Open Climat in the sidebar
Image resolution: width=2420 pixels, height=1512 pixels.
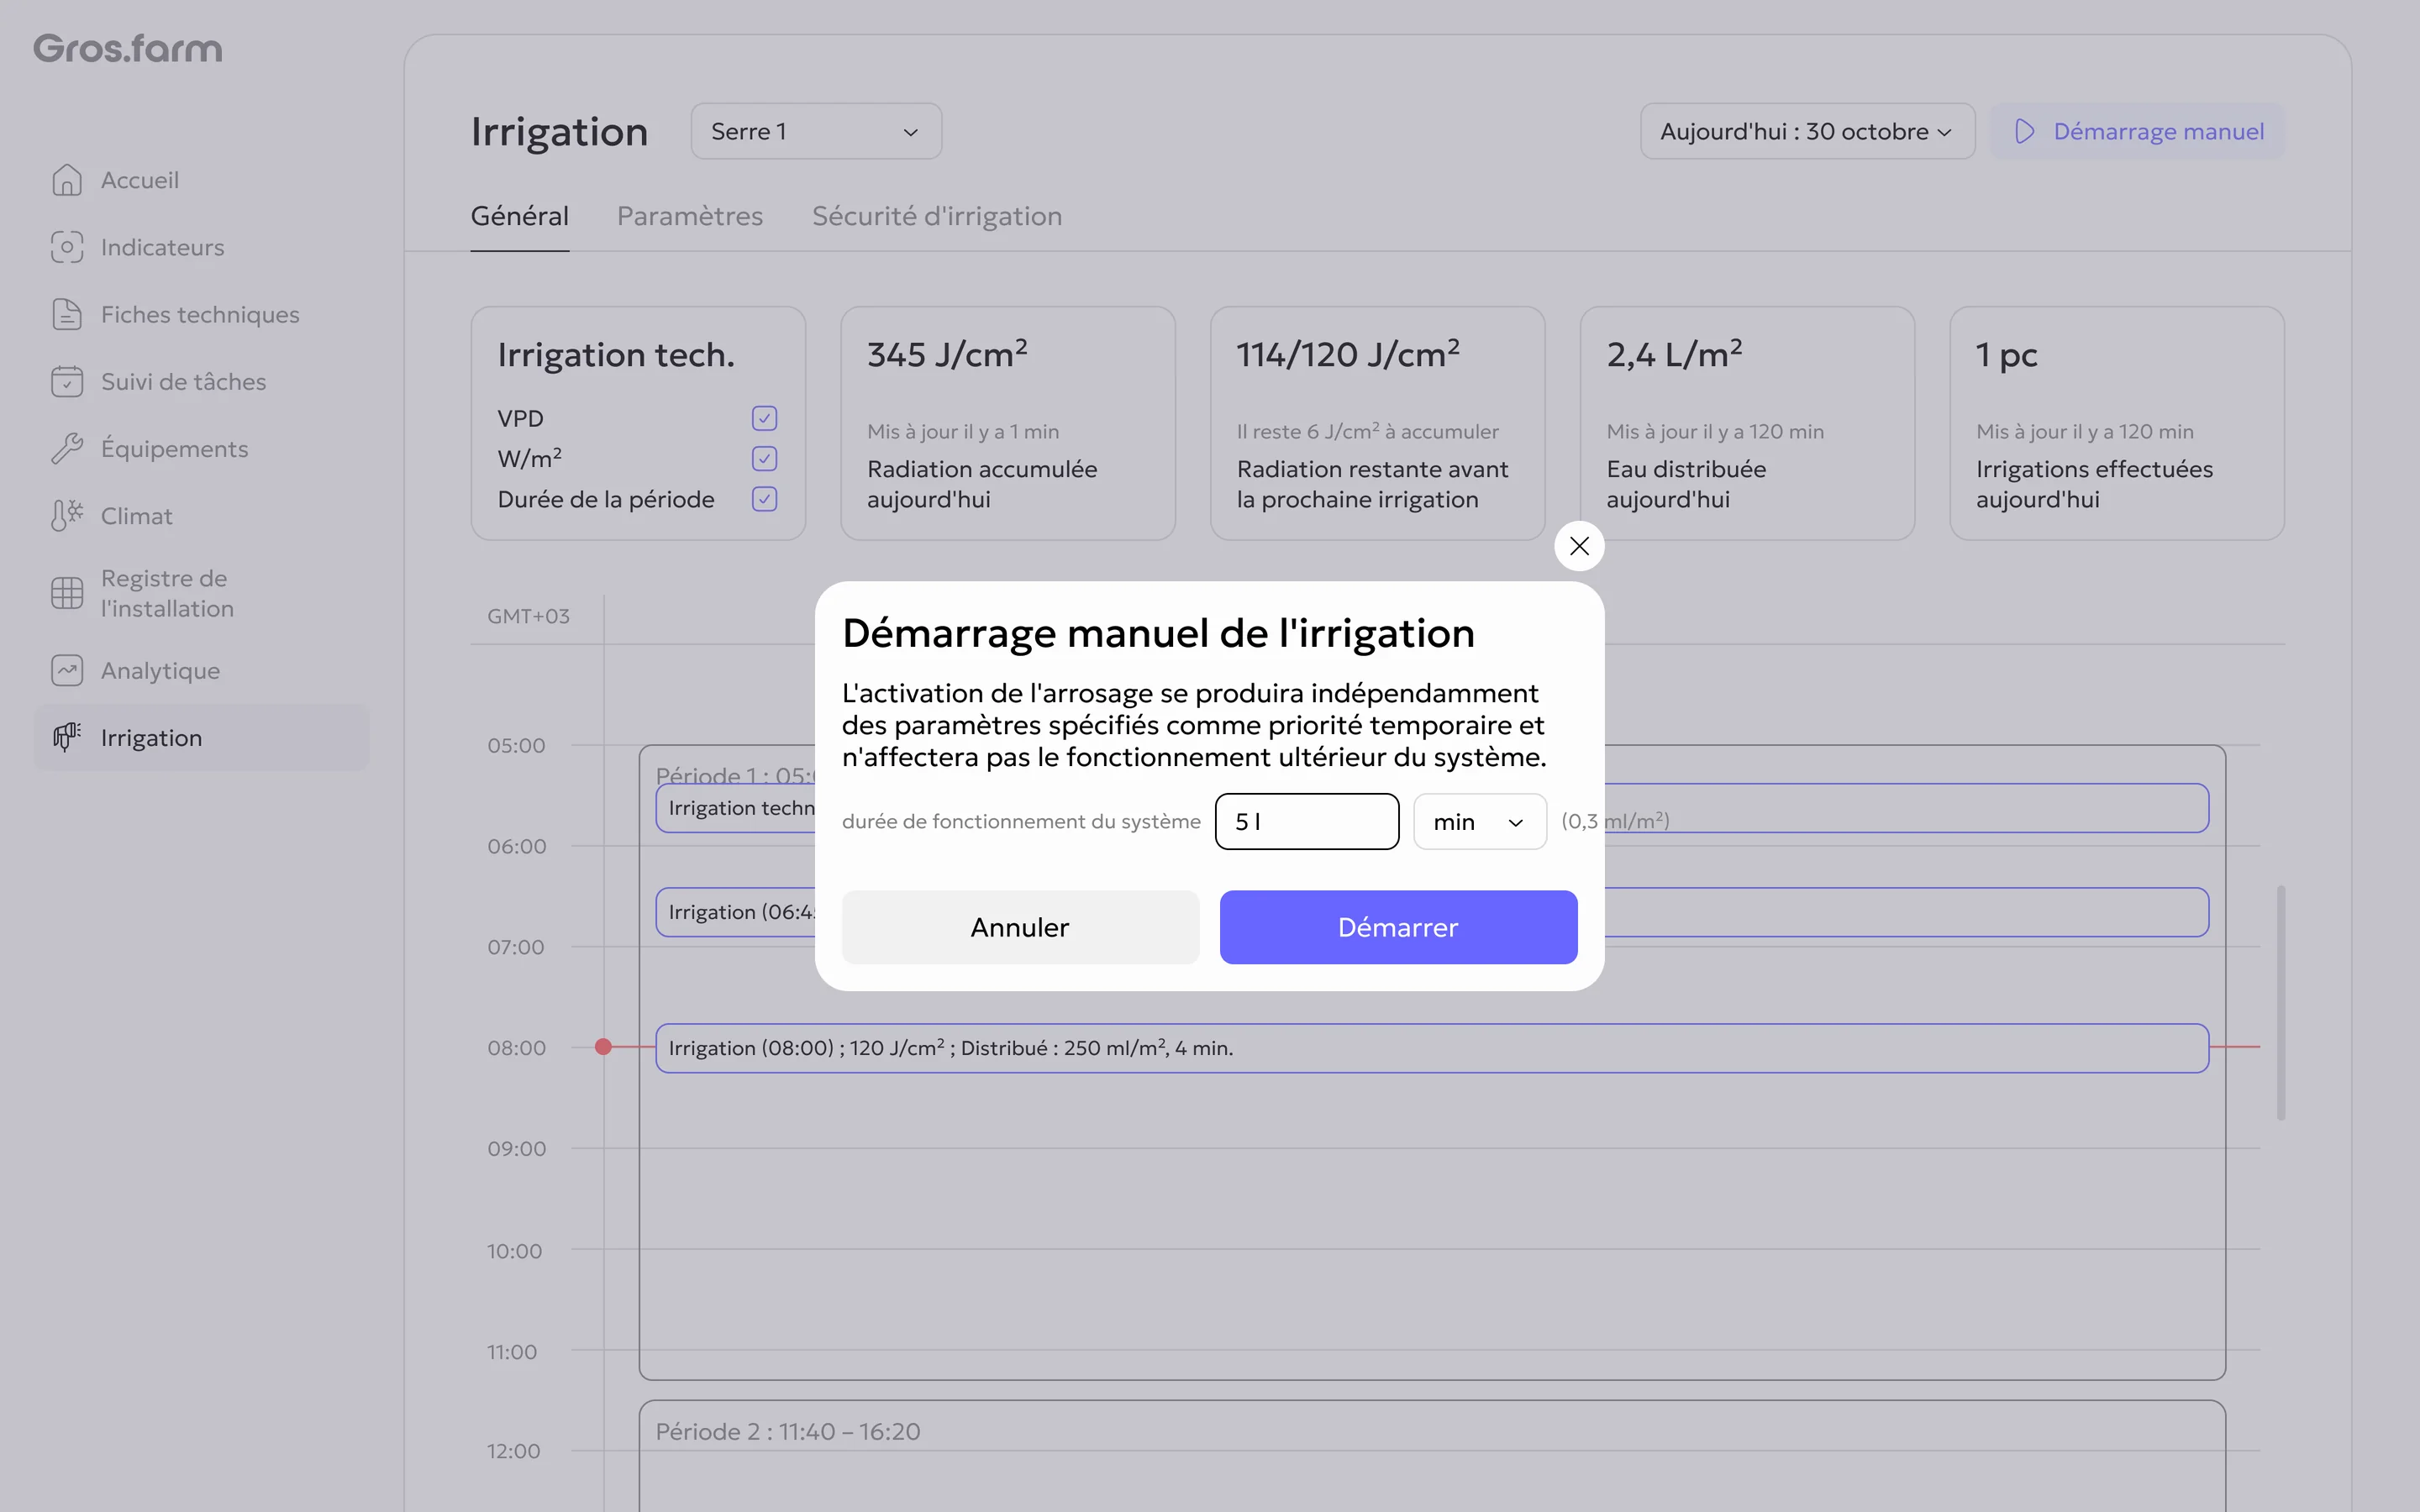(201, 516)
